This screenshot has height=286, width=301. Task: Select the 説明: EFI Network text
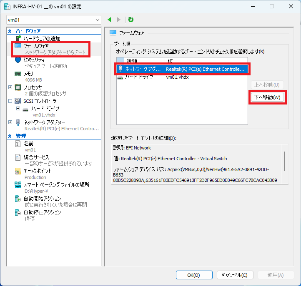132,148
